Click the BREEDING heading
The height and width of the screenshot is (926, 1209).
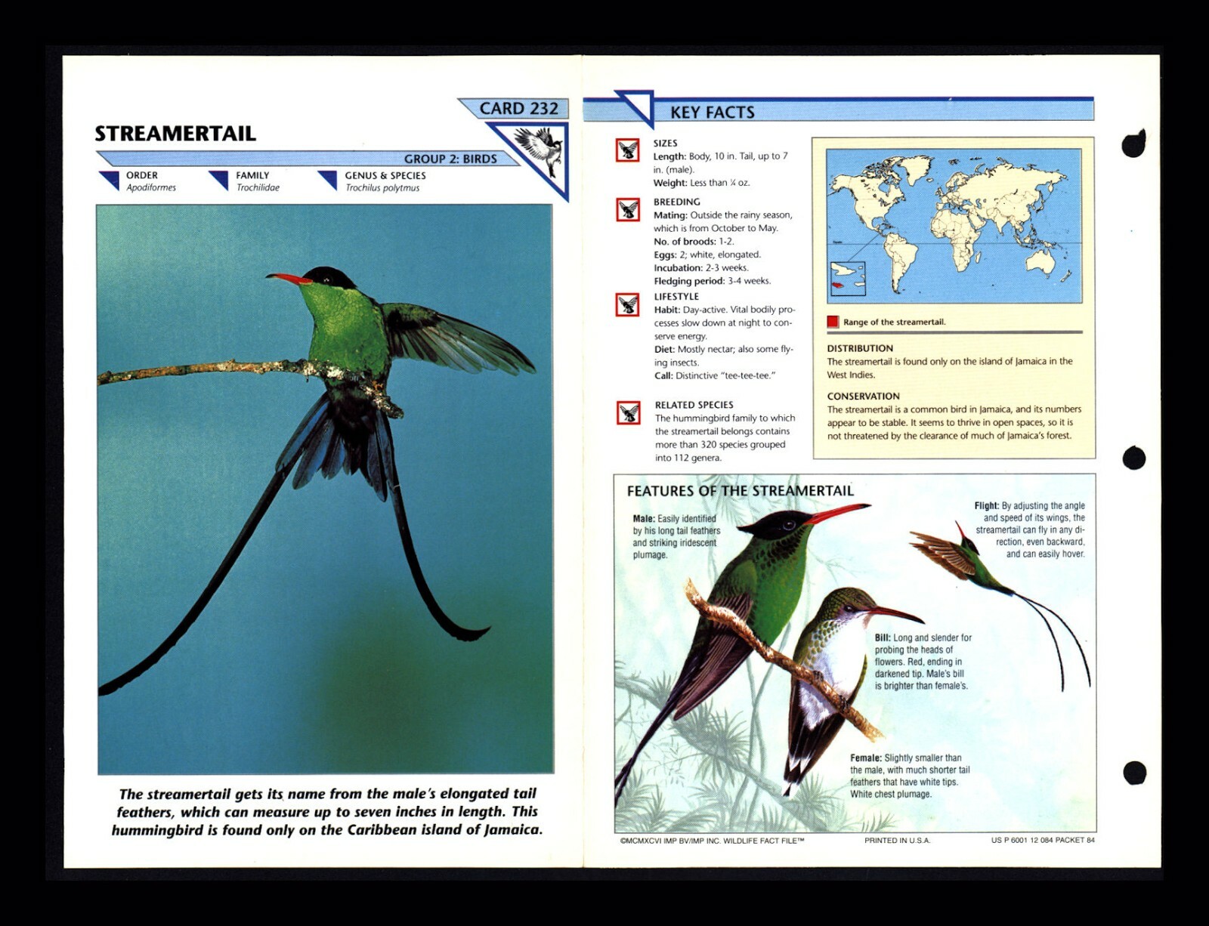coord(676,202)
